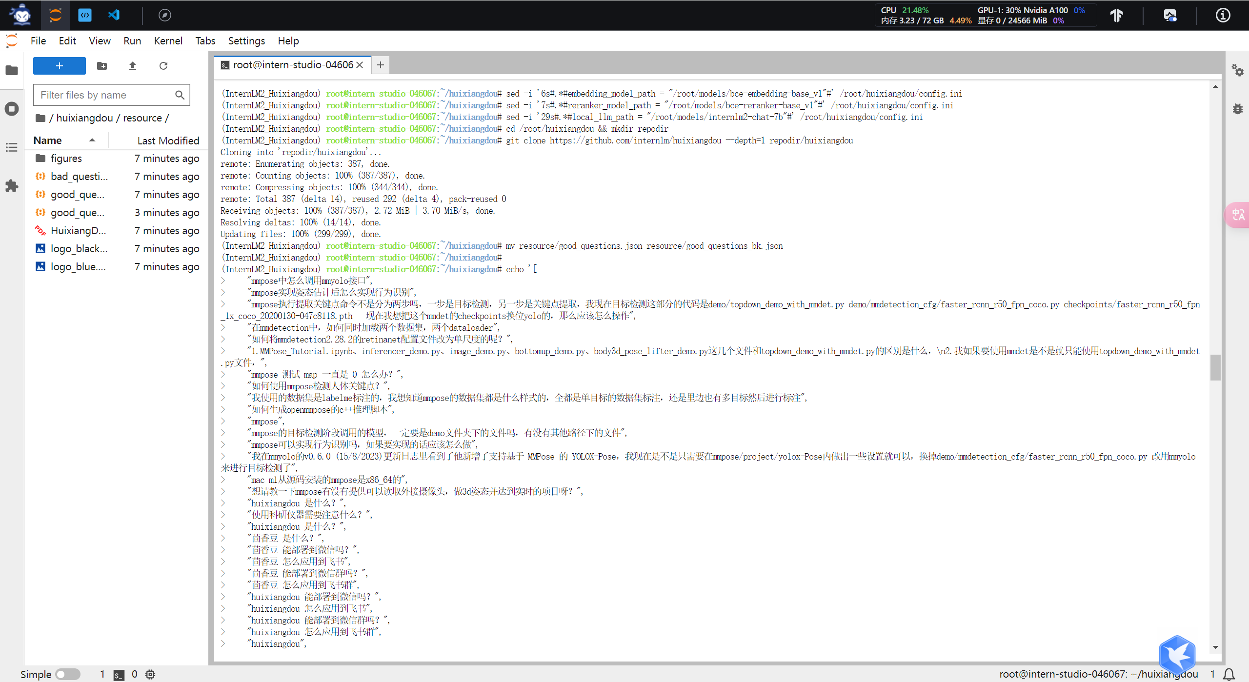Click the Upload Files icon
Image resolution: width=1249 pixels, height=682 pixels.
[x=133, y=66]
